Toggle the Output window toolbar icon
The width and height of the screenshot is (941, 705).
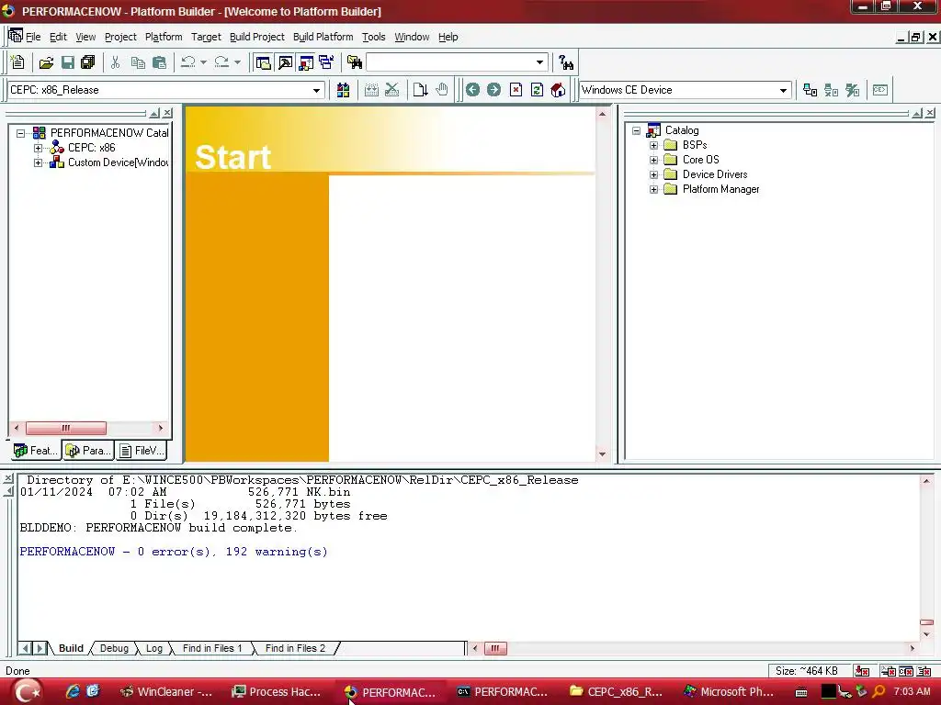click(285, 62)
